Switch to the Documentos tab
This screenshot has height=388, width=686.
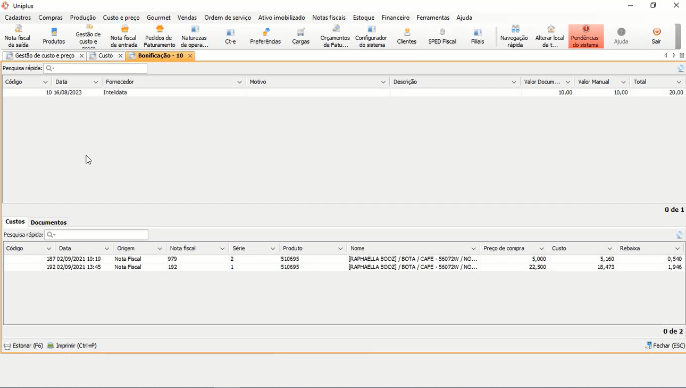click(x=48, y=222)
